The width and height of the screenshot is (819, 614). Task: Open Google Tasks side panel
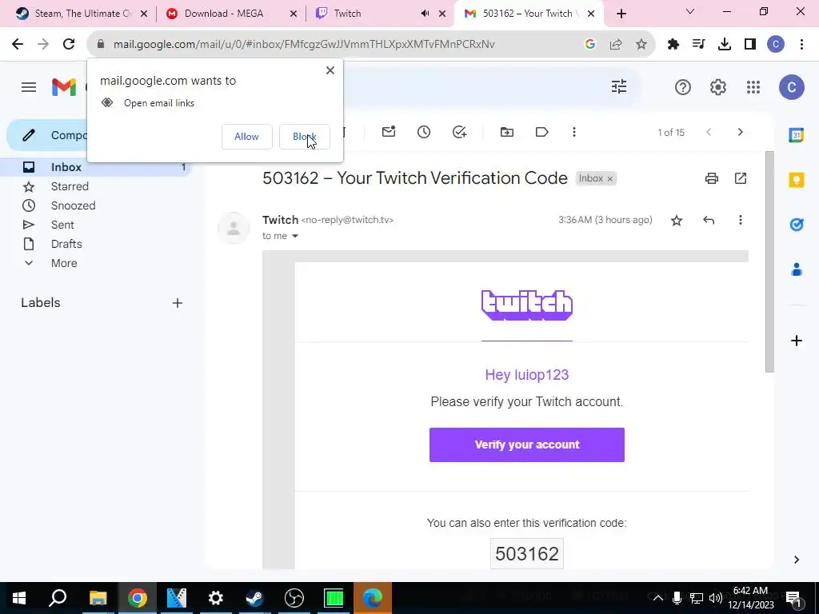tap(796, 225)
